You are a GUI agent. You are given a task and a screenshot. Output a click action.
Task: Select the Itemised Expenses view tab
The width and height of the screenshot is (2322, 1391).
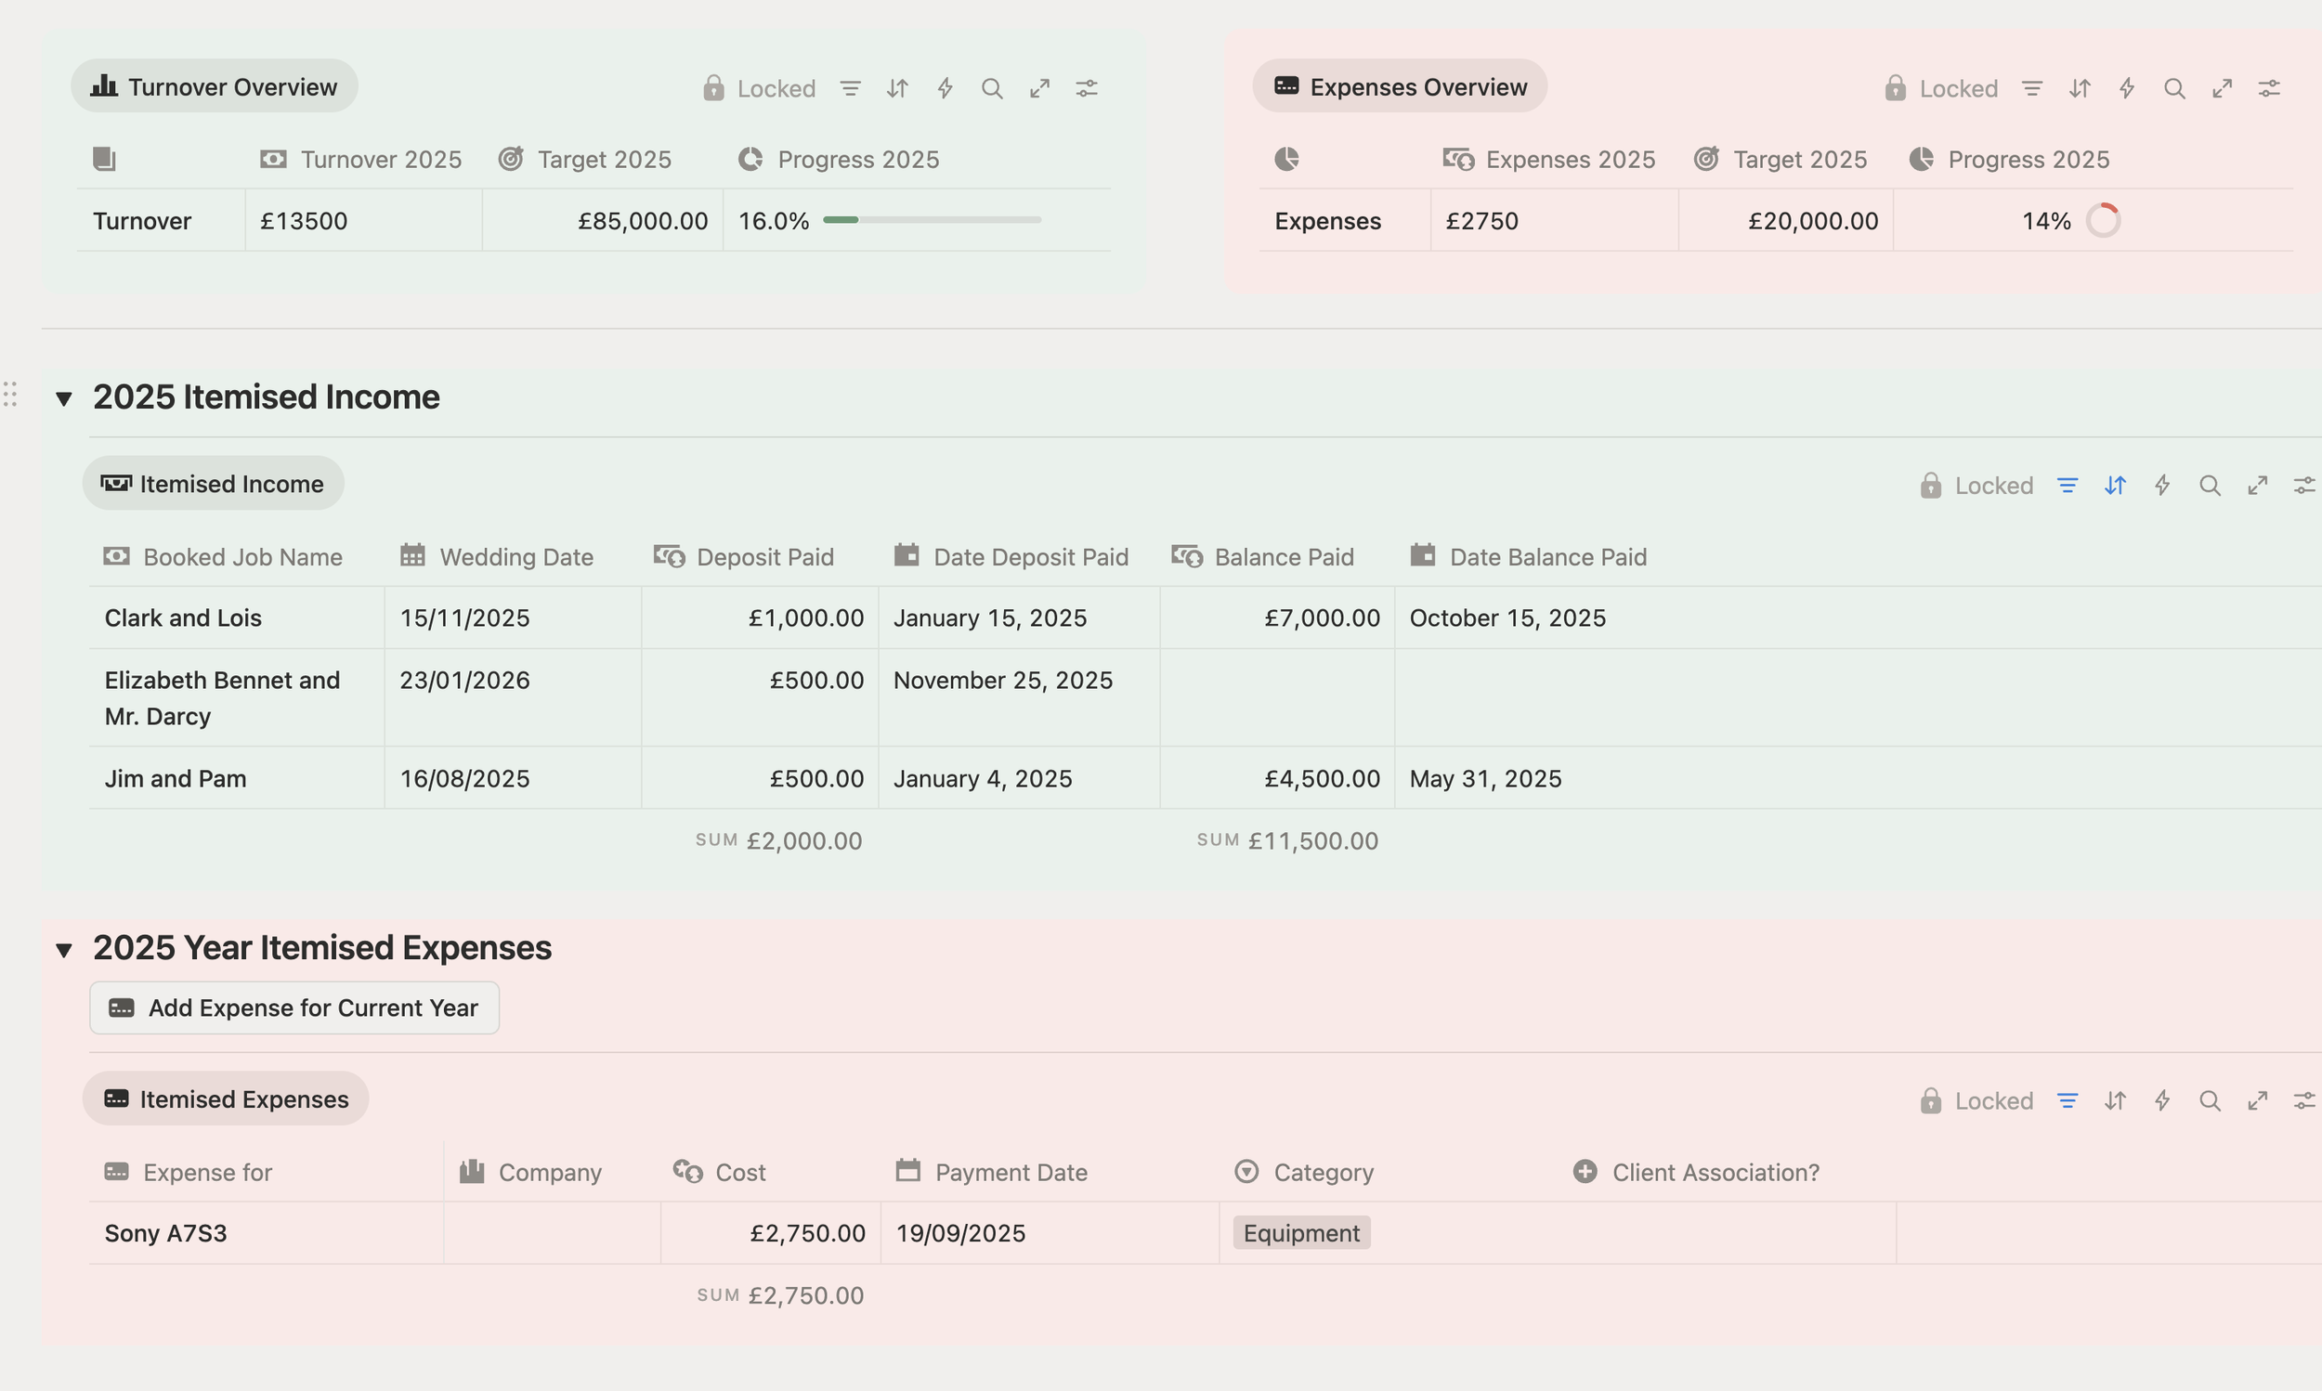coord(226,1098)
